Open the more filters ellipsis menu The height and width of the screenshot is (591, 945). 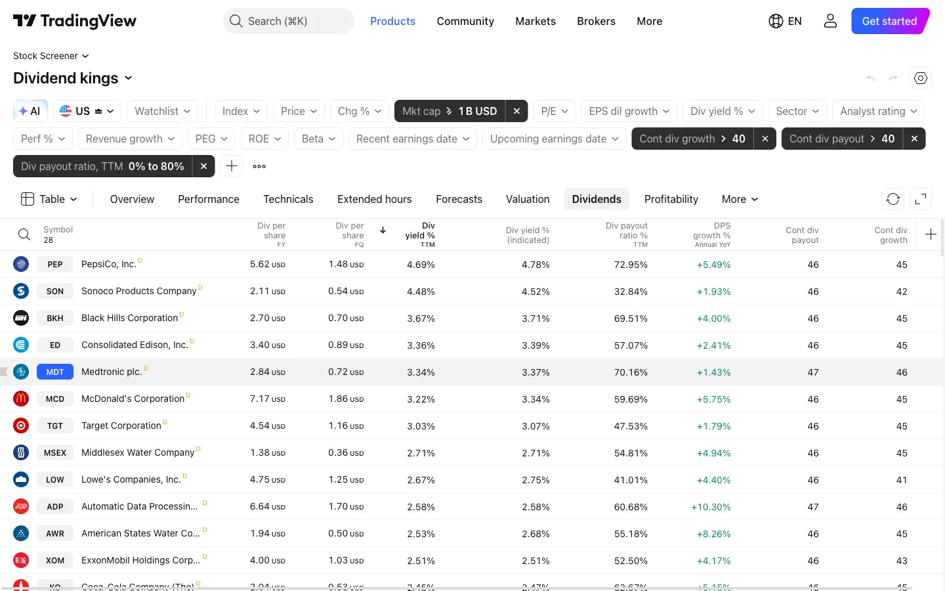pyautogui.click(x=259, y=166)
